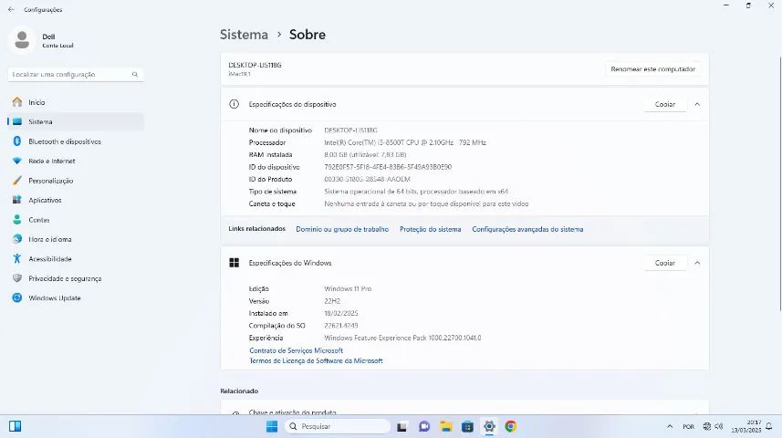782x438 pixels.
Task: Open the Bluetooth e dispositivos icon
Action: tap(17, 141)
